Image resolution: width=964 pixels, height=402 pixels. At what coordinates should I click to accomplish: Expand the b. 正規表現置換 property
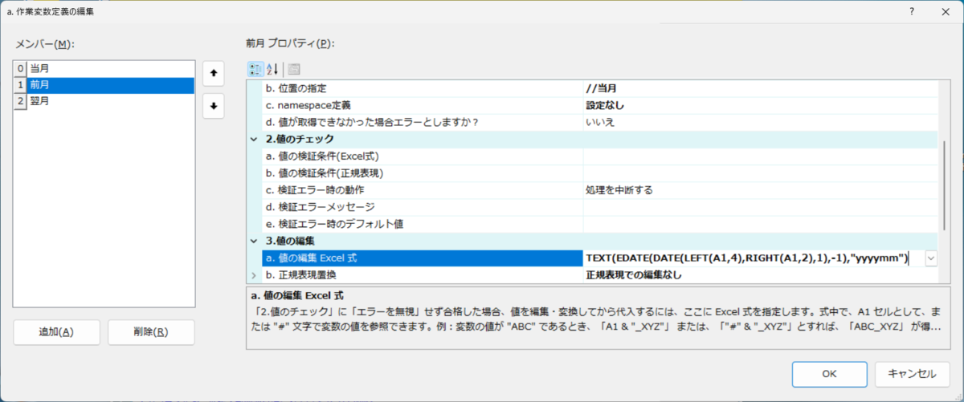[255, 275]
